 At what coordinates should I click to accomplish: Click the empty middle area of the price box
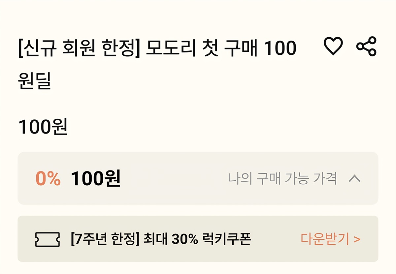[173, 178]
